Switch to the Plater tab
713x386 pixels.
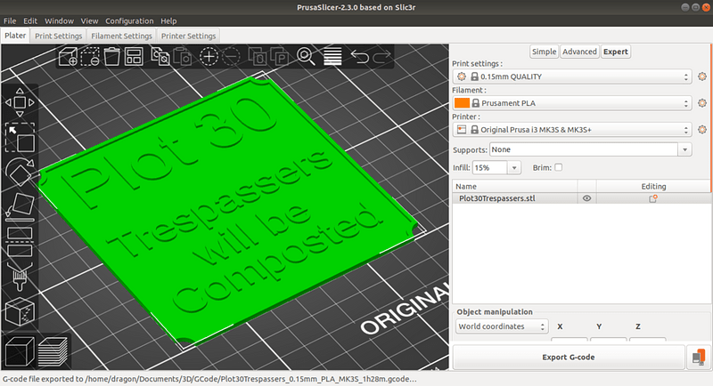tap(15, 36)
